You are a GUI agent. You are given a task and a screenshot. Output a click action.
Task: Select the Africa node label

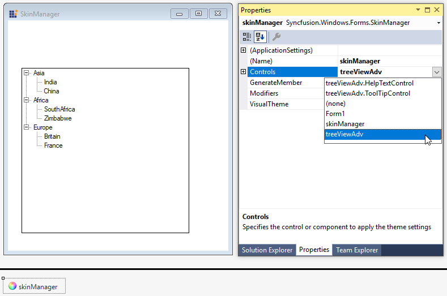pos(41,100)
